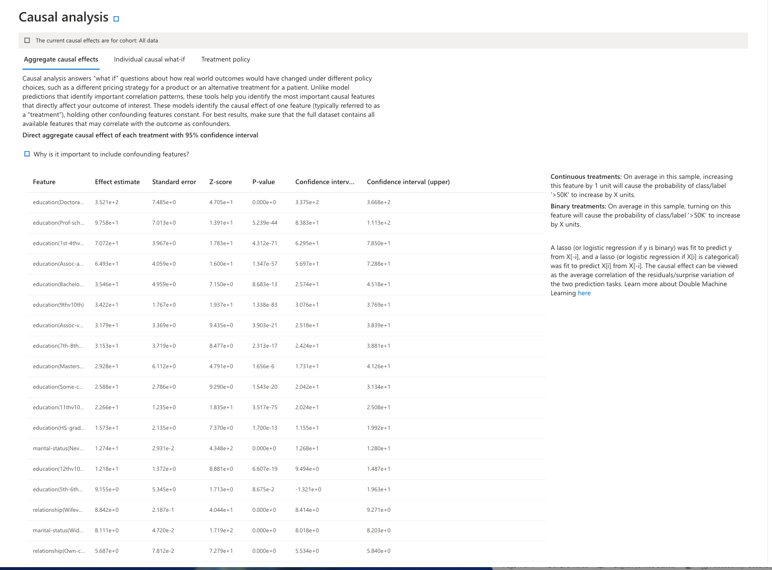Select the Treatment policy tab

click(x=226, y=60)
